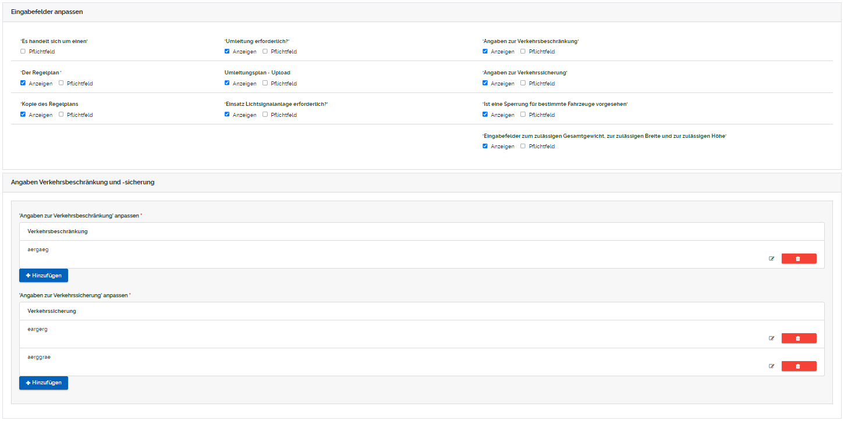The image size is (844, 421).
Task: Enable Pflichtfeld for zulässigen Gesamtgewicht fields
Action: (x=523, y=146)
